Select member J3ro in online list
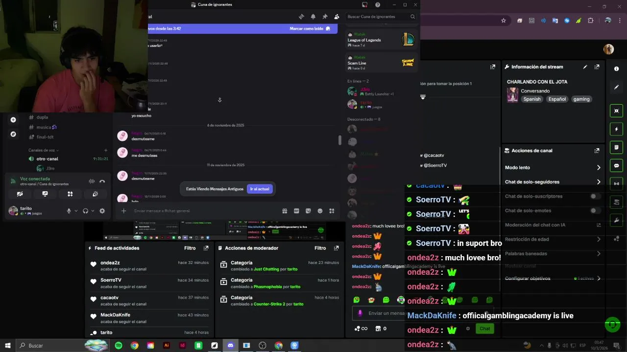Screen dimensions: 627x352 point(382,91)
